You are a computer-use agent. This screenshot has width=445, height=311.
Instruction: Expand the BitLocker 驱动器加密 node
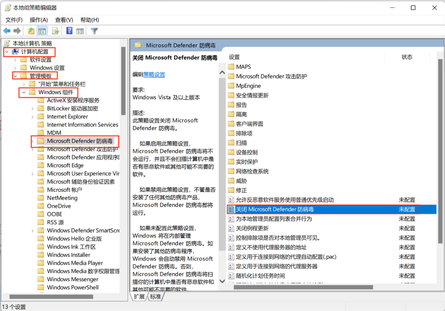[32, 109]
